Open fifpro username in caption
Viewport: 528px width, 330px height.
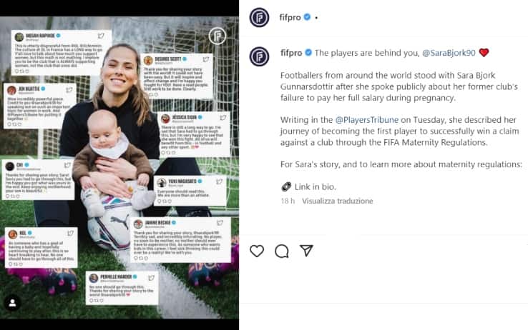click(291, 53)
